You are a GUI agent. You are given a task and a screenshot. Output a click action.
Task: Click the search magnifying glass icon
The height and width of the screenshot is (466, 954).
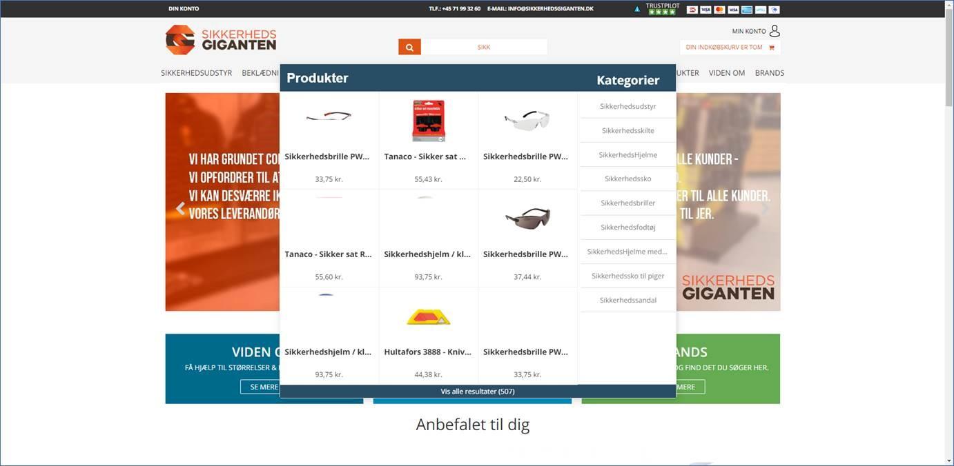click(409, 47)
